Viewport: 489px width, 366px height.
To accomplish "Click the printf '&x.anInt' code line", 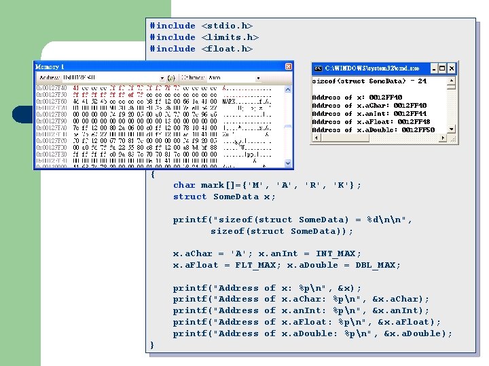I will point(301,310).
